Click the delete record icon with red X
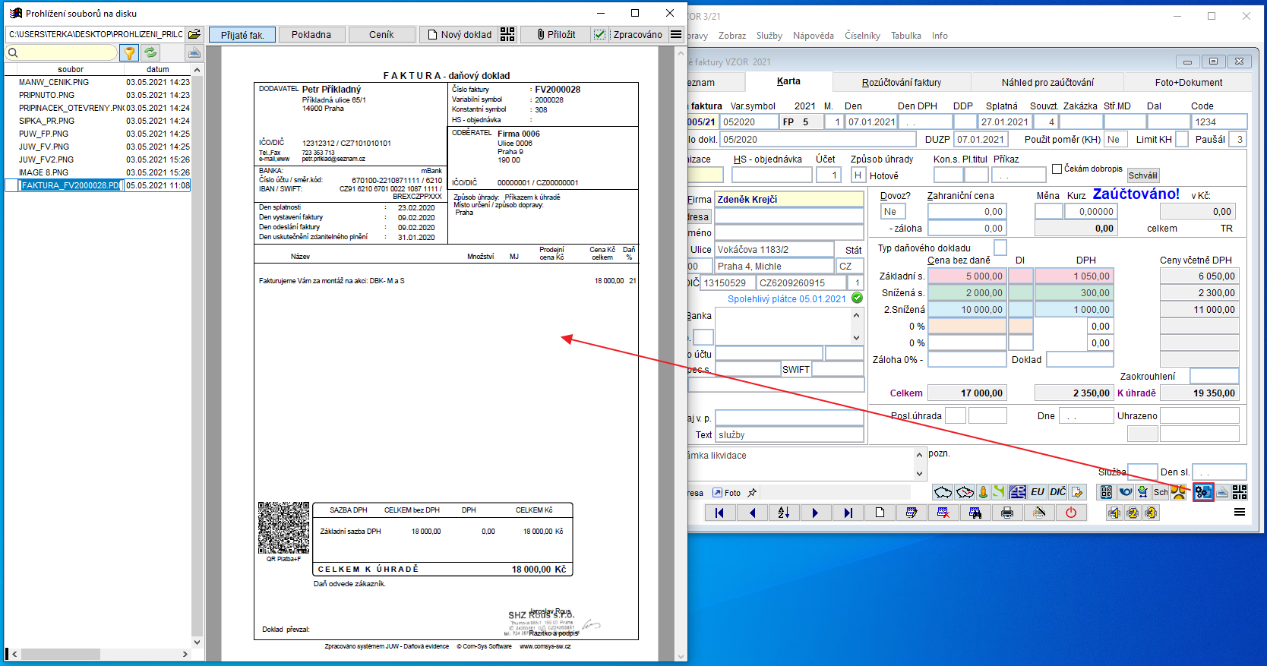The image size is (1267, 666). [943, 513]
